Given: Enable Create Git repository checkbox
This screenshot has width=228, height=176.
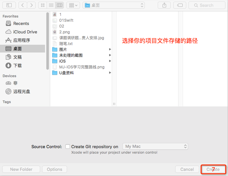Looking at the screenshot, I should click(68, 147).
